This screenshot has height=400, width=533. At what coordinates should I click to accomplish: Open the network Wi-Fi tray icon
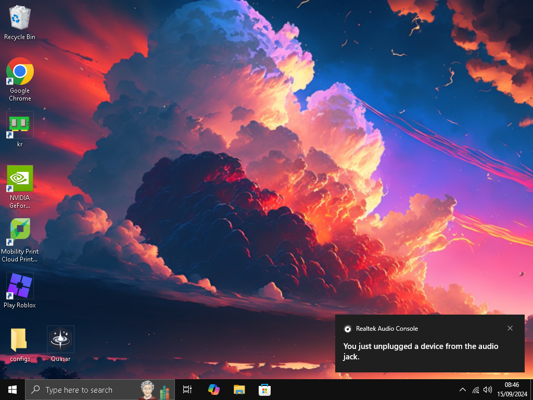(x=476, y=390)
